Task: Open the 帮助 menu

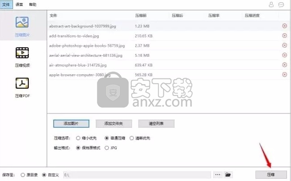Action: click(33, 5)
